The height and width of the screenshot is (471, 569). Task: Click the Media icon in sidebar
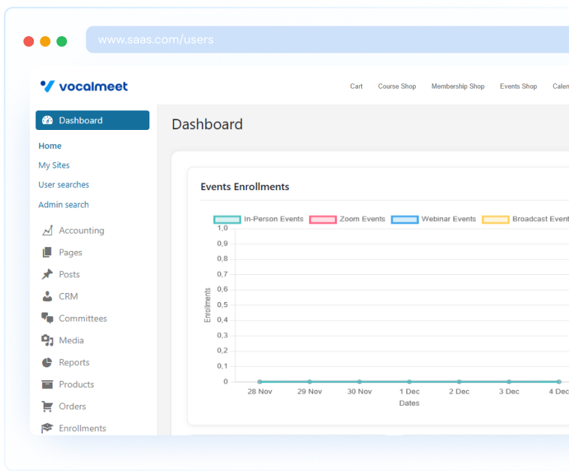click(47, 340)
